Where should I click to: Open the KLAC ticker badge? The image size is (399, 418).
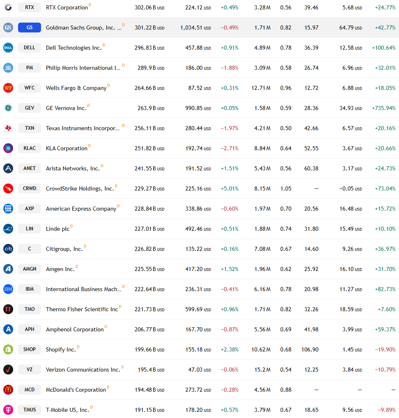30,148
